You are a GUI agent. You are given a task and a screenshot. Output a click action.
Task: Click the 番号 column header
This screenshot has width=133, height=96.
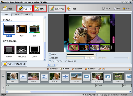(x=127, y=86)
